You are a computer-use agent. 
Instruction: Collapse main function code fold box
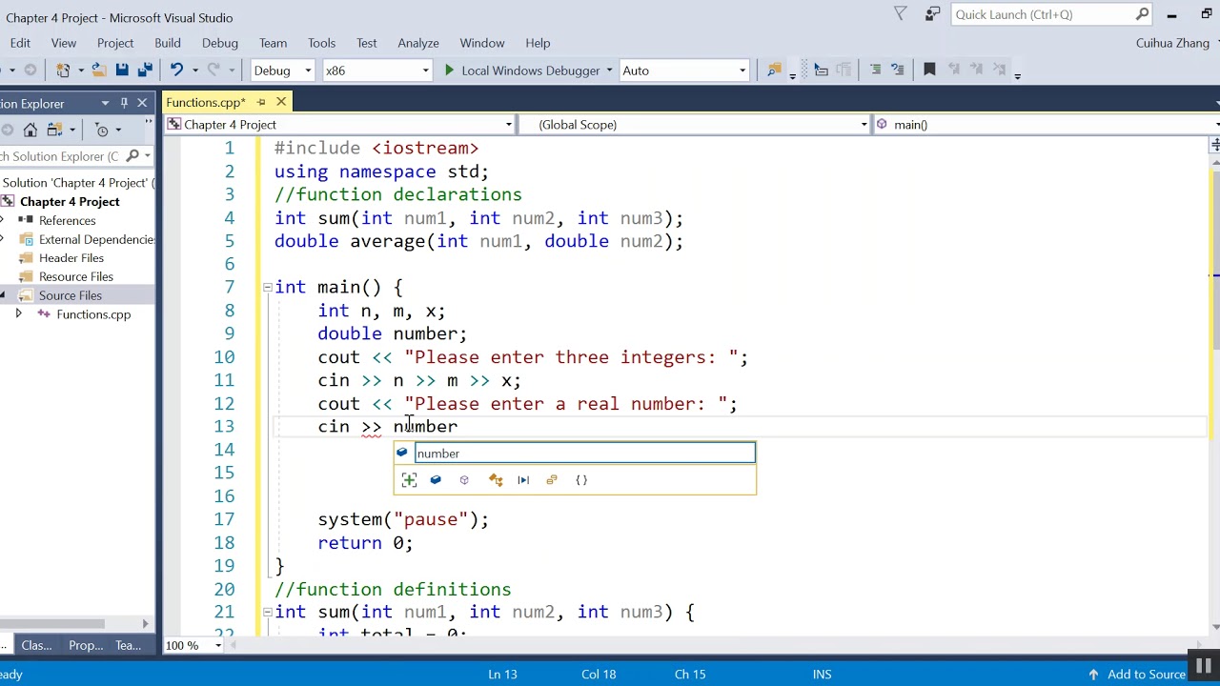[x=267, y=288]
